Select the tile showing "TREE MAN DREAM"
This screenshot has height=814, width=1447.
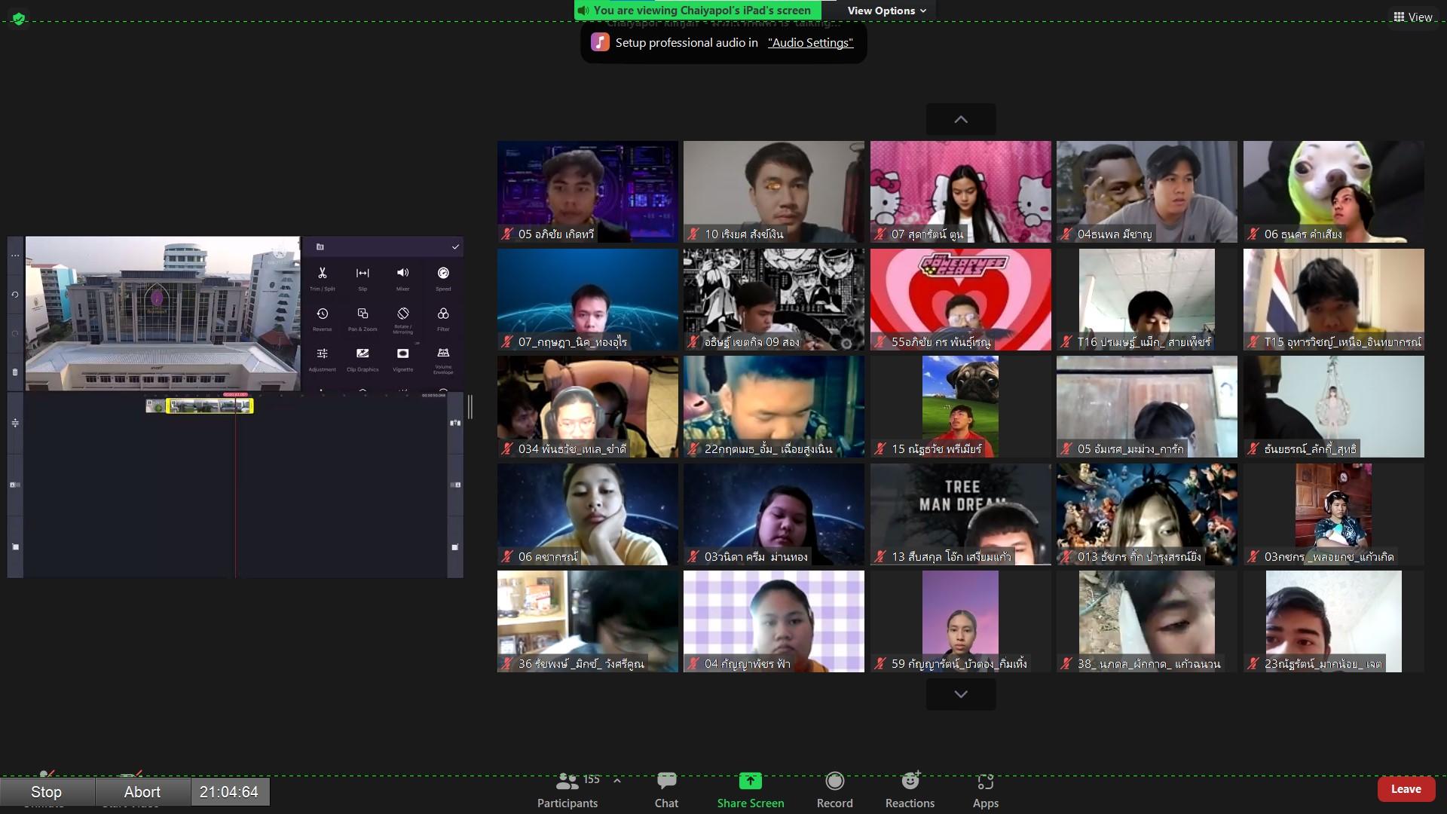(x=960, y=514)
